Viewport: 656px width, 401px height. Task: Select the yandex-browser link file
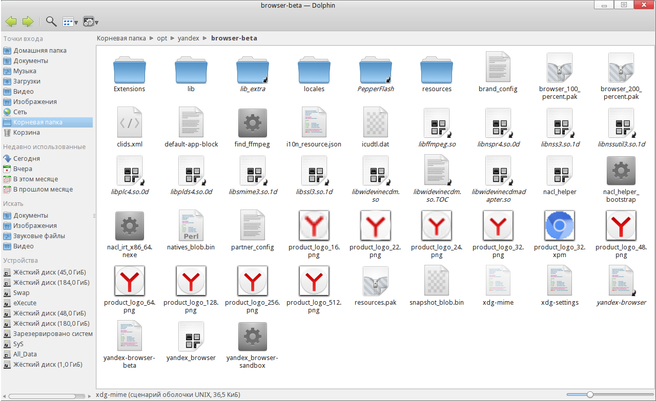[621, 286]
